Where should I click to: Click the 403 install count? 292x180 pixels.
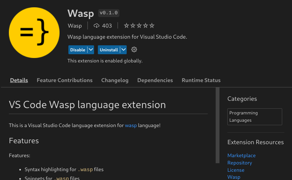pos(107,26)
